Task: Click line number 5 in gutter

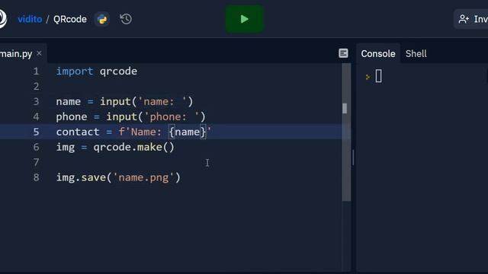Action: (x=36, y=132)
